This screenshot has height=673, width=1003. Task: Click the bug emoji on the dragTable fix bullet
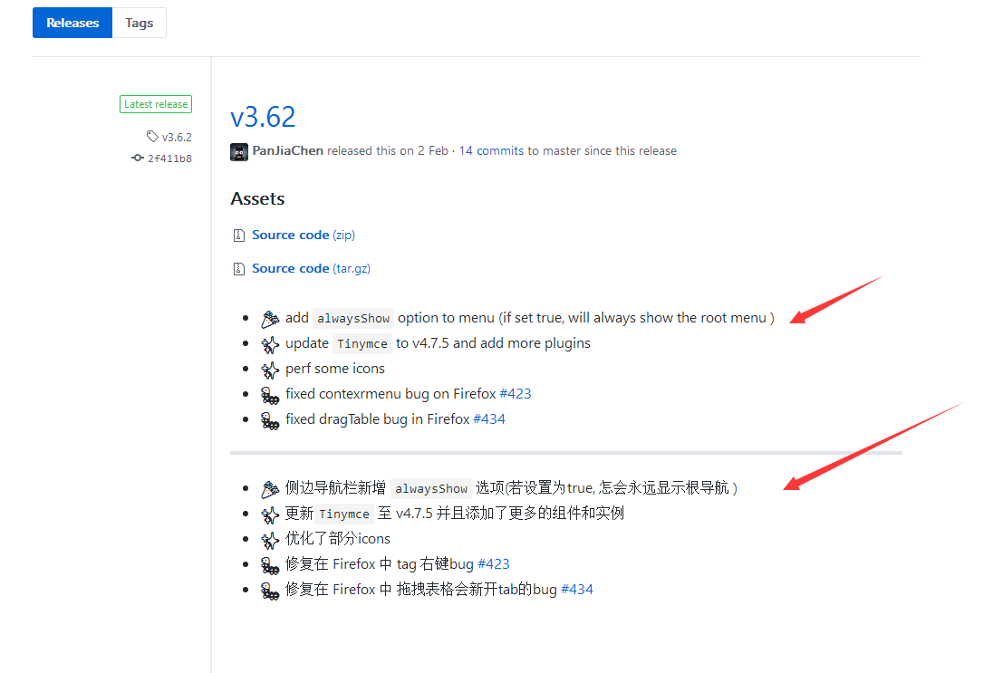click(x=270, y=419)
